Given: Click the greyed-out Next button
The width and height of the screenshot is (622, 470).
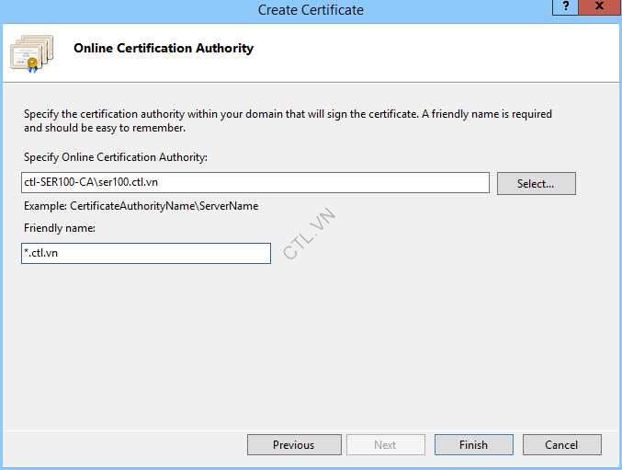Looking at the screenshot, I should pos(385,445).
